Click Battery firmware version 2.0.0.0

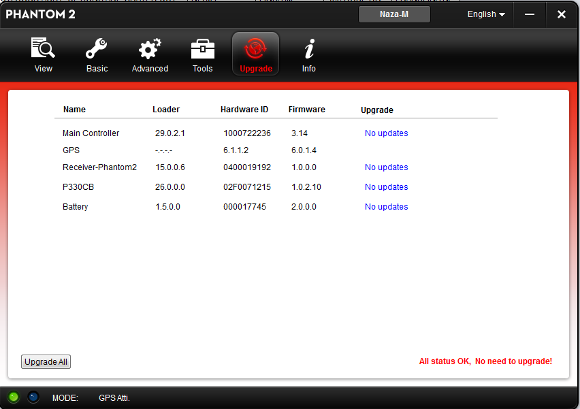(x=304, y=207)
